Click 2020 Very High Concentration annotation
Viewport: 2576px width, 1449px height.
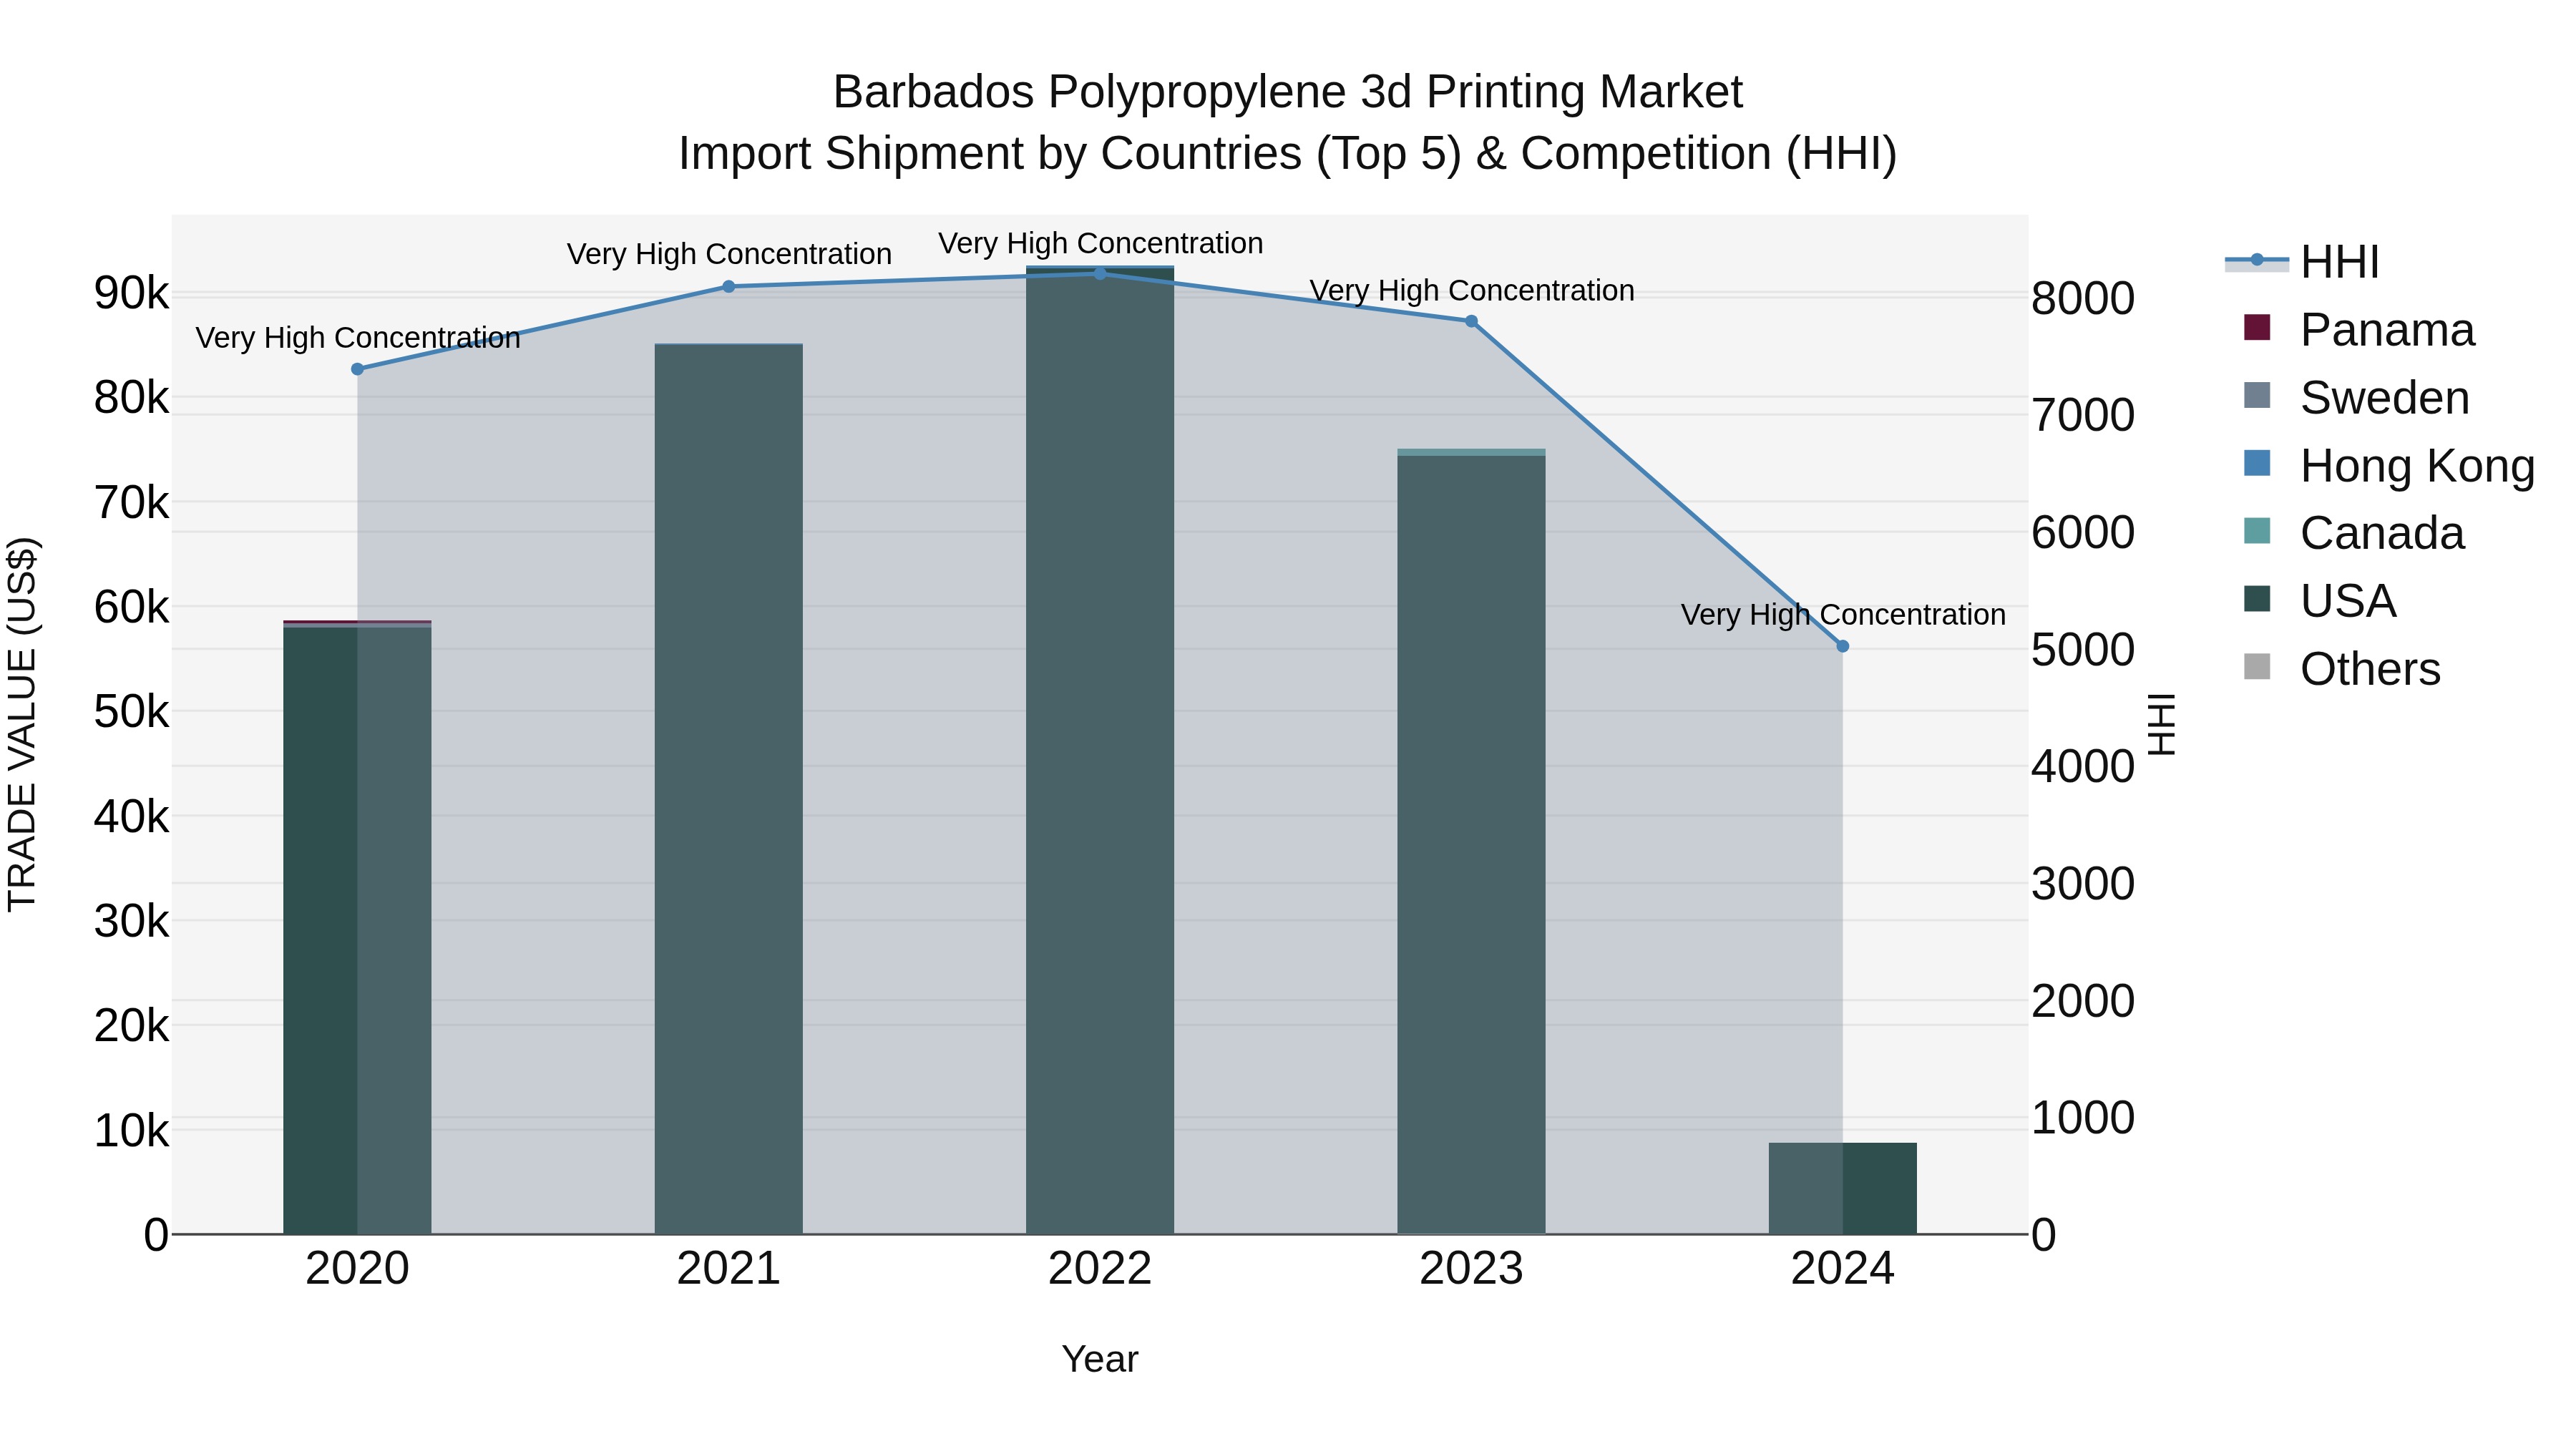(358, 338)
